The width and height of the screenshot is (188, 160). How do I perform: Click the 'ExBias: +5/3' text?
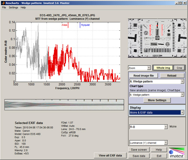(x=22, y=154)
